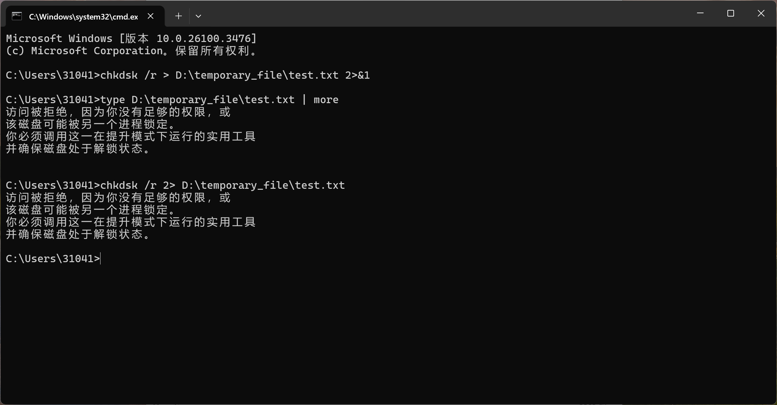Click the chkdsk /r 2>&1 command line

[x=188, y=75]
